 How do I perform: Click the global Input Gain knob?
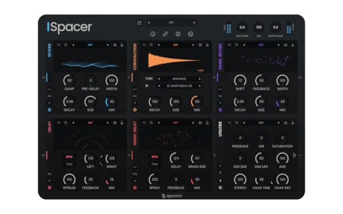(242, 27)
